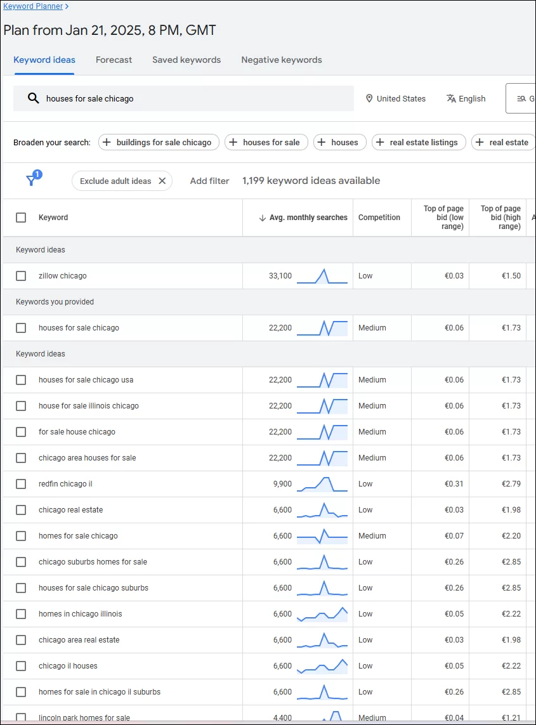Check the chicago area houses for sale box
This screenshot has height=725, width=536.
[x=21, y=458]
